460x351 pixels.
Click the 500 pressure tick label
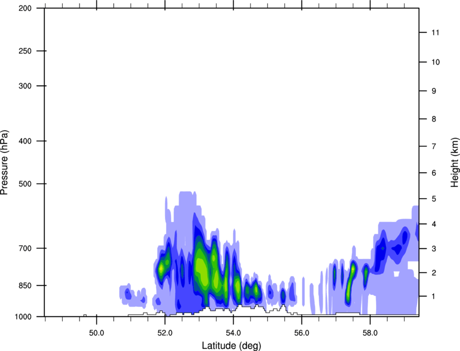(x=25, y=184)
